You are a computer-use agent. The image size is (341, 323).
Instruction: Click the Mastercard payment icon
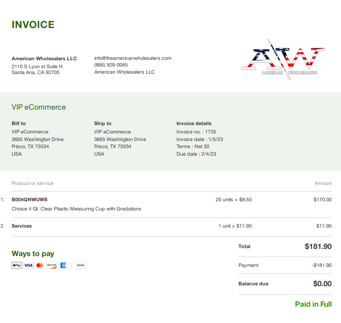click(40, 265)
